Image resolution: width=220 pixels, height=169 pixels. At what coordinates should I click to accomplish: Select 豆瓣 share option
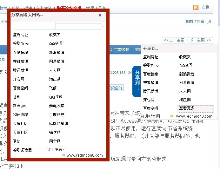[17, 141]
